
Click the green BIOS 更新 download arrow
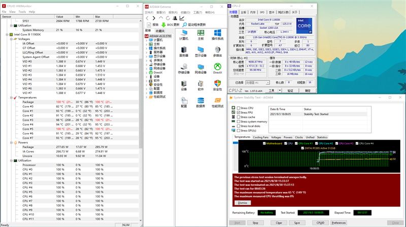point(163,24)
